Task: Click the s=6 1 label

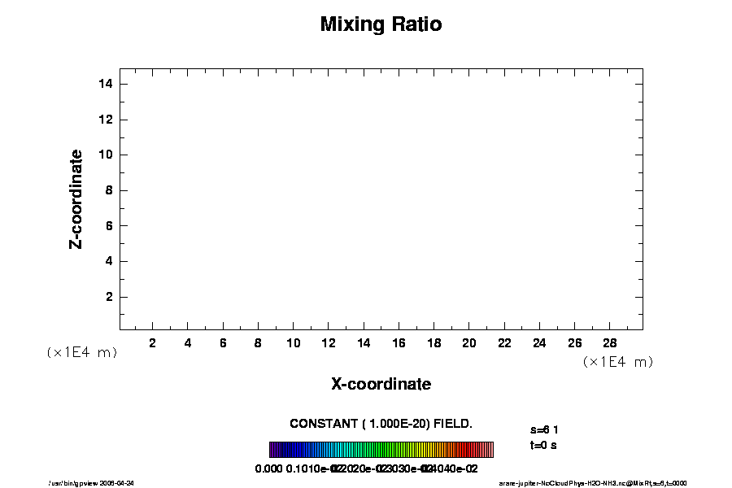Action: point(544,429)
